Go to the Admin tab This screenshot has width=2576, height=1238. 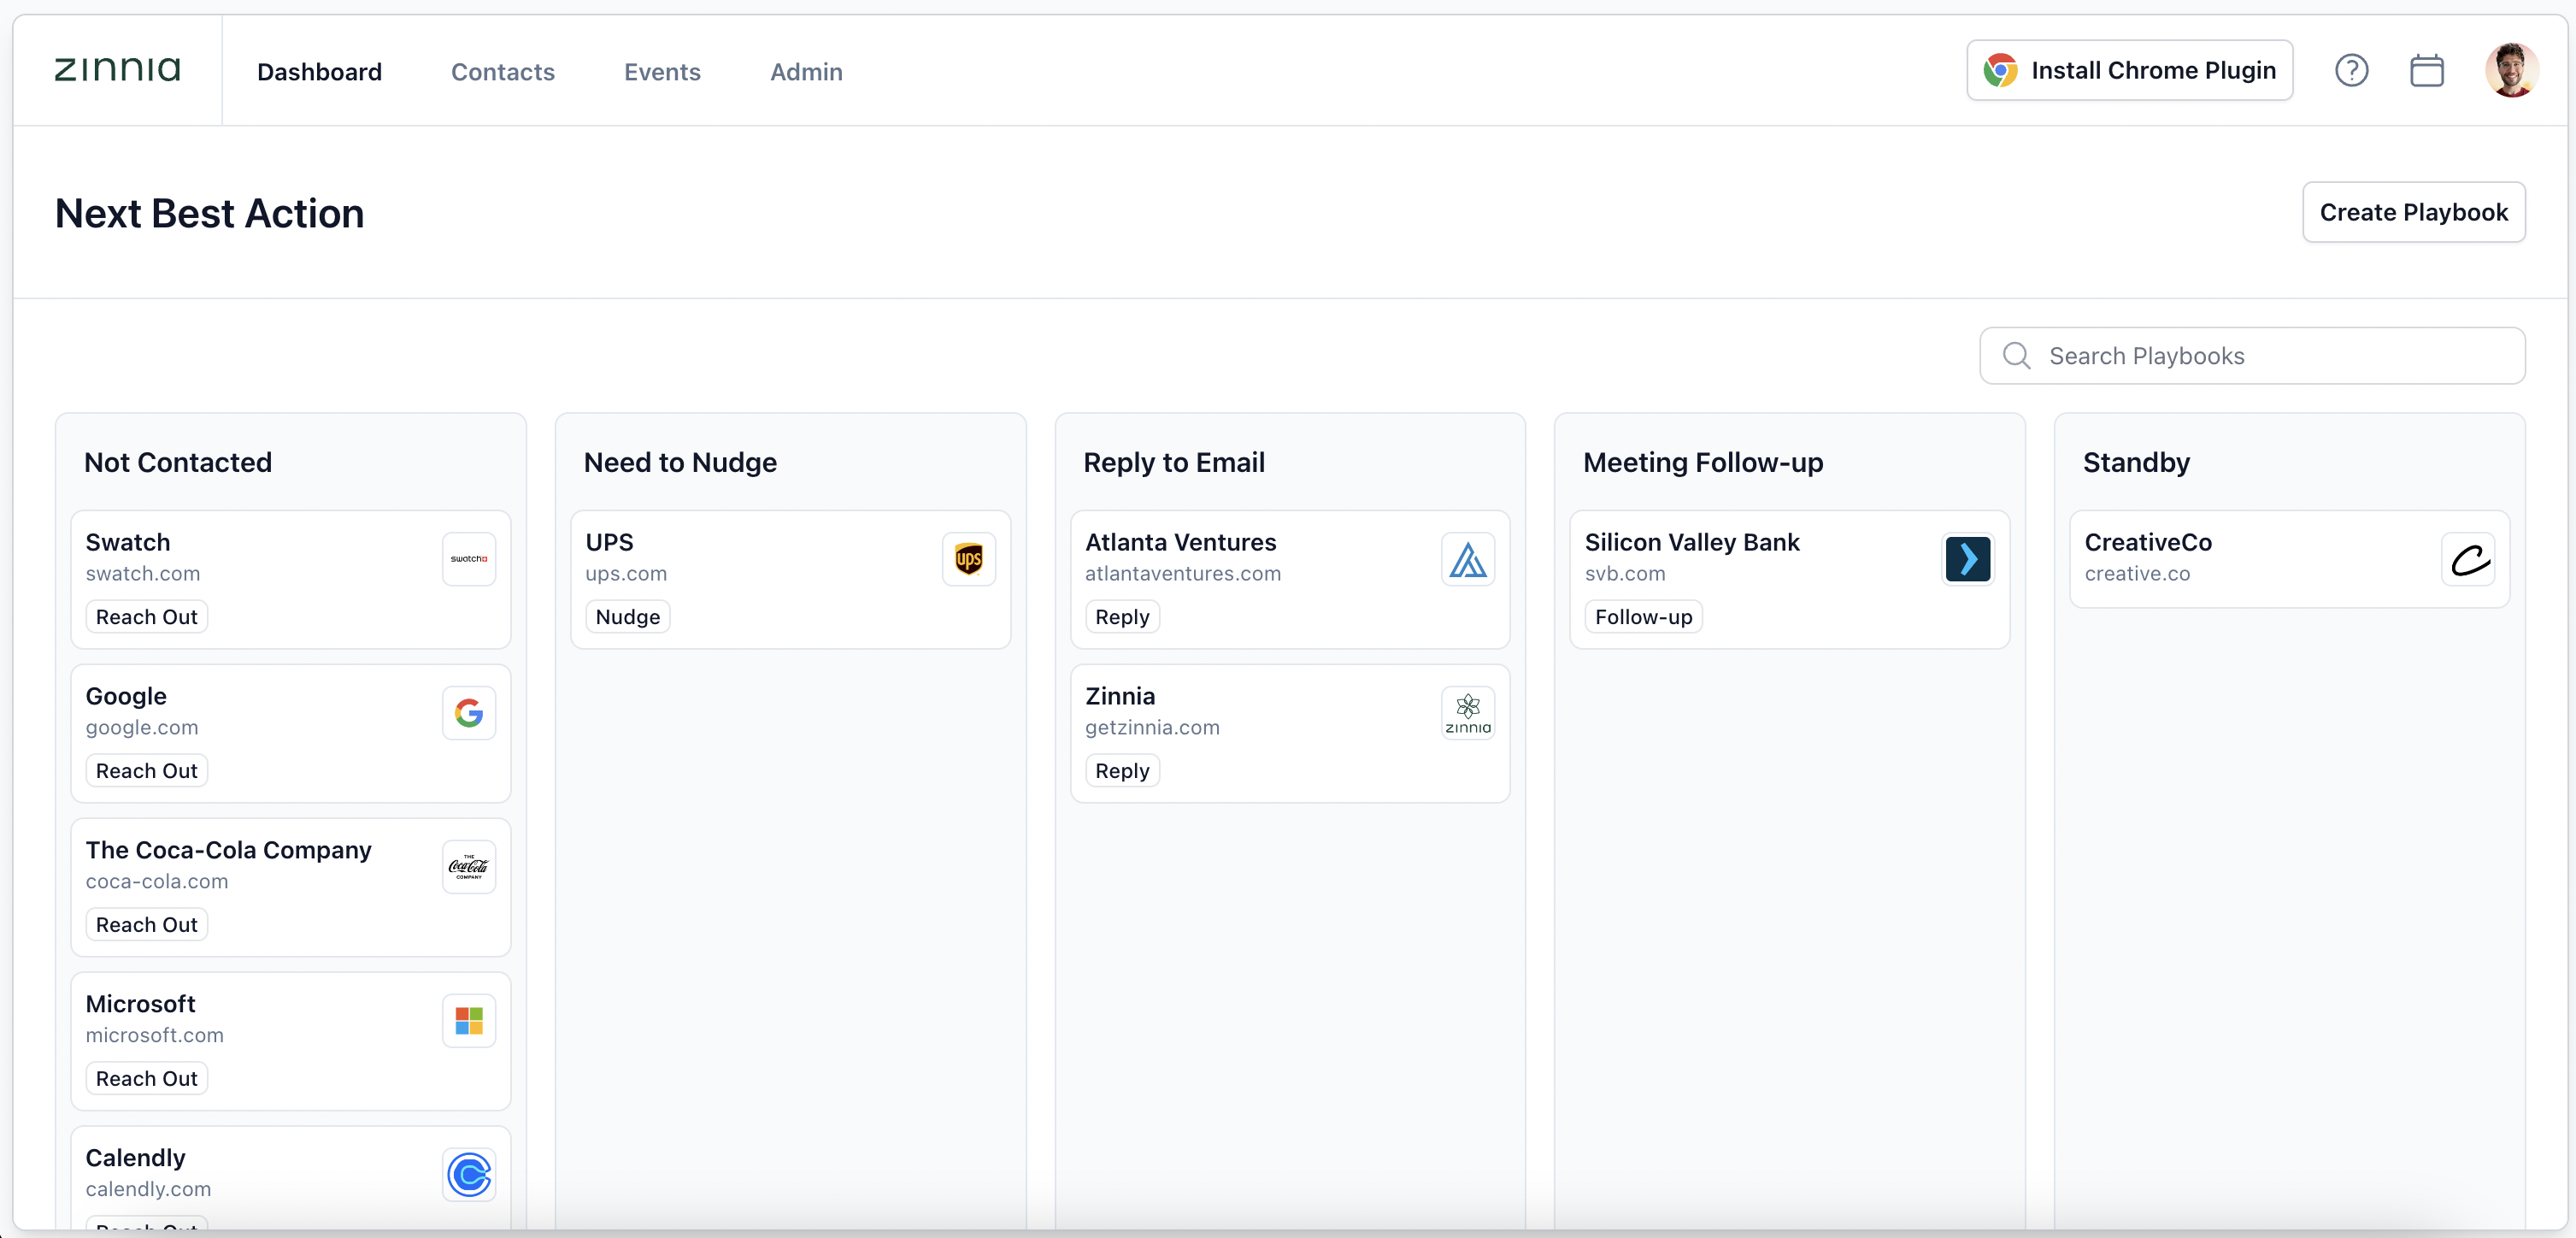[x=806, y=72]
